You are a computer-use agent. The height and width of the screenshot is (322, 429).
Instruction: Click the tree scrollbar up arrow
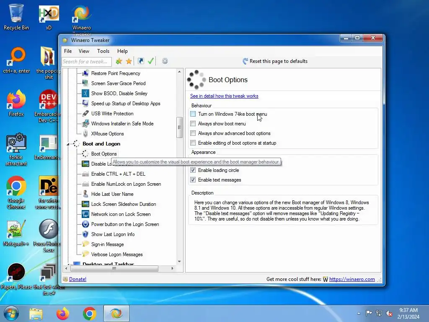tap(179, 72)
